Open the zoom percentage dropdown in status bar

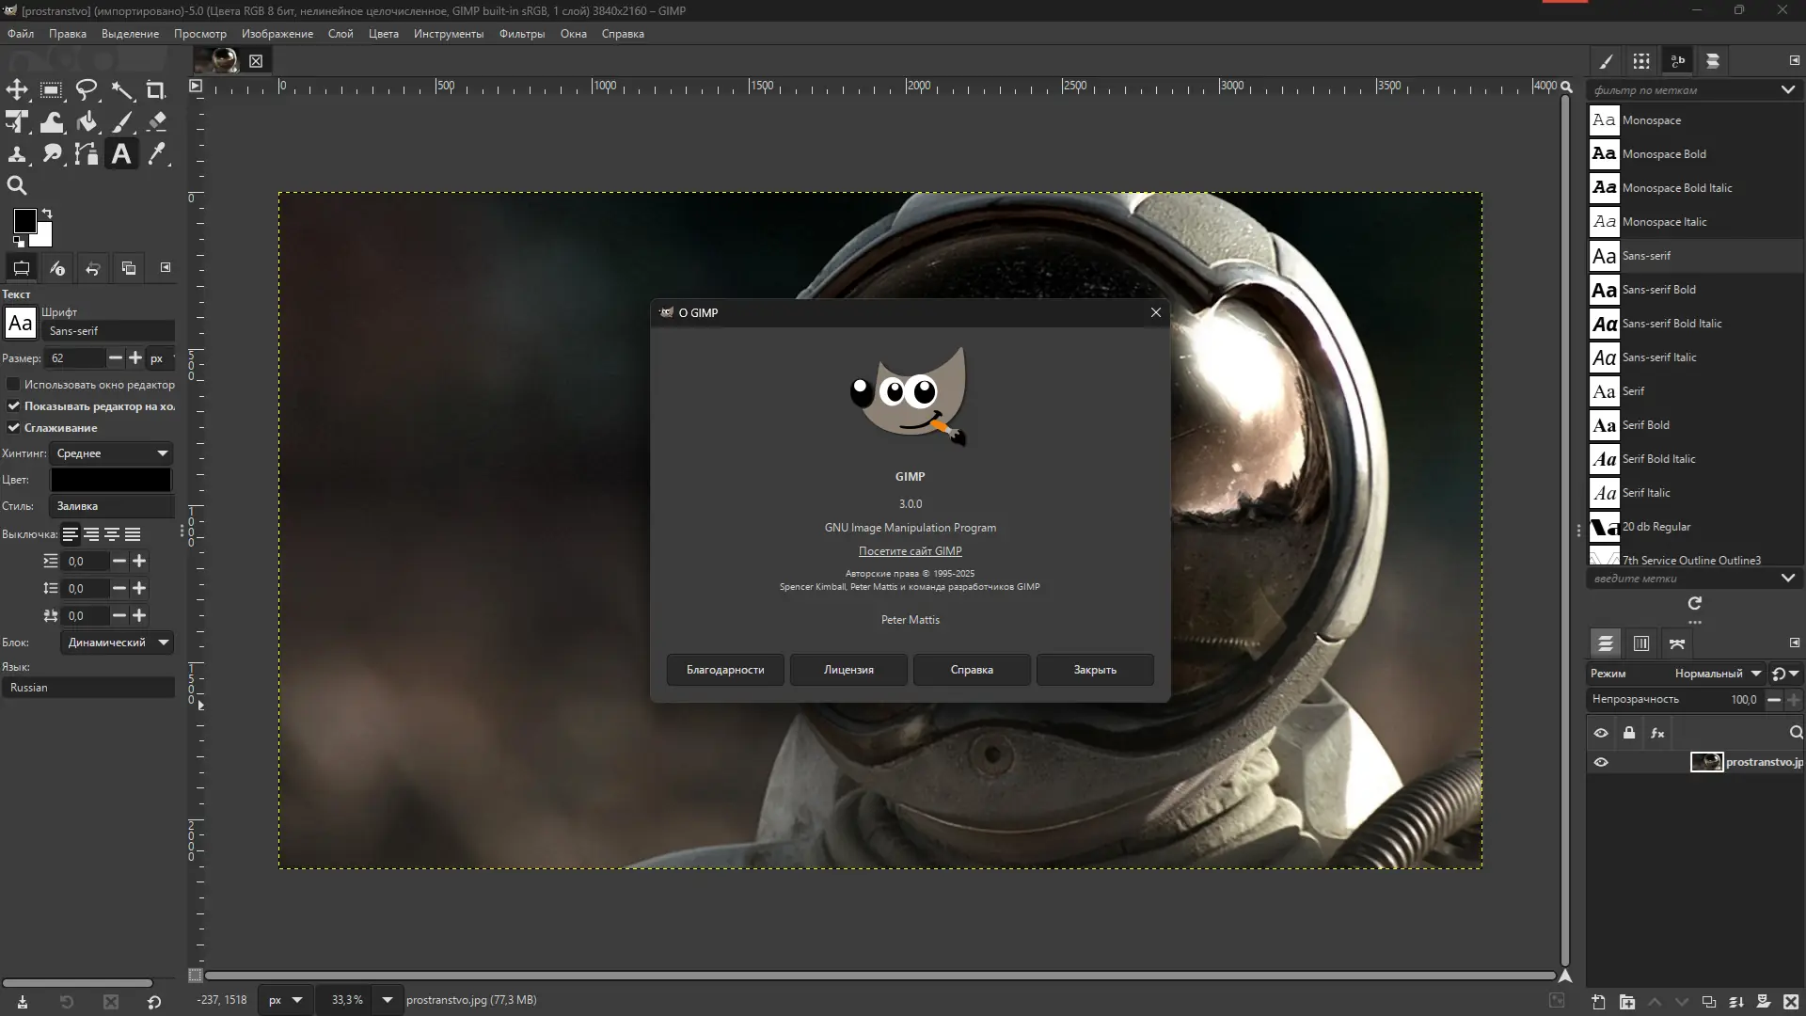coord(387,1000)
